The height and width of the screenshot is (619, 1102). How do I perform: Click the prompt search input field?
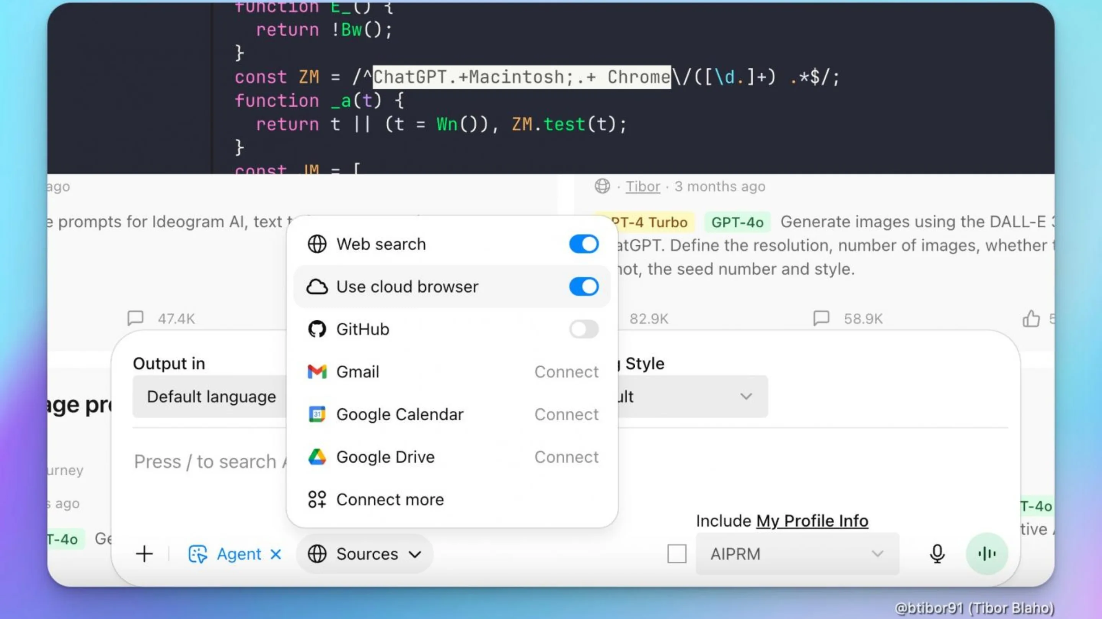[210, 461]
